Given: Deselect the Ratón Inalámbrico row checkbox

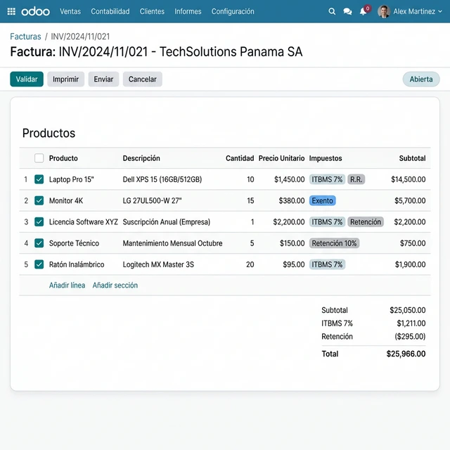Looking at the screenshot, I should 39,264.
